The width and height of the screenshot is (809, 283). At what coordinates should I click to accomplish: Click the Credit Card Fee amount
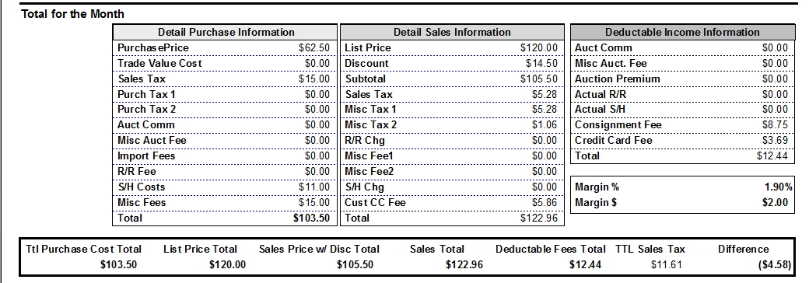(775, 140)
